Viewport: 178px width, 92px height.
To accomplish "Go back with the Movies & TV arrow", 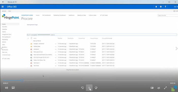I will [x=3, y=2].
